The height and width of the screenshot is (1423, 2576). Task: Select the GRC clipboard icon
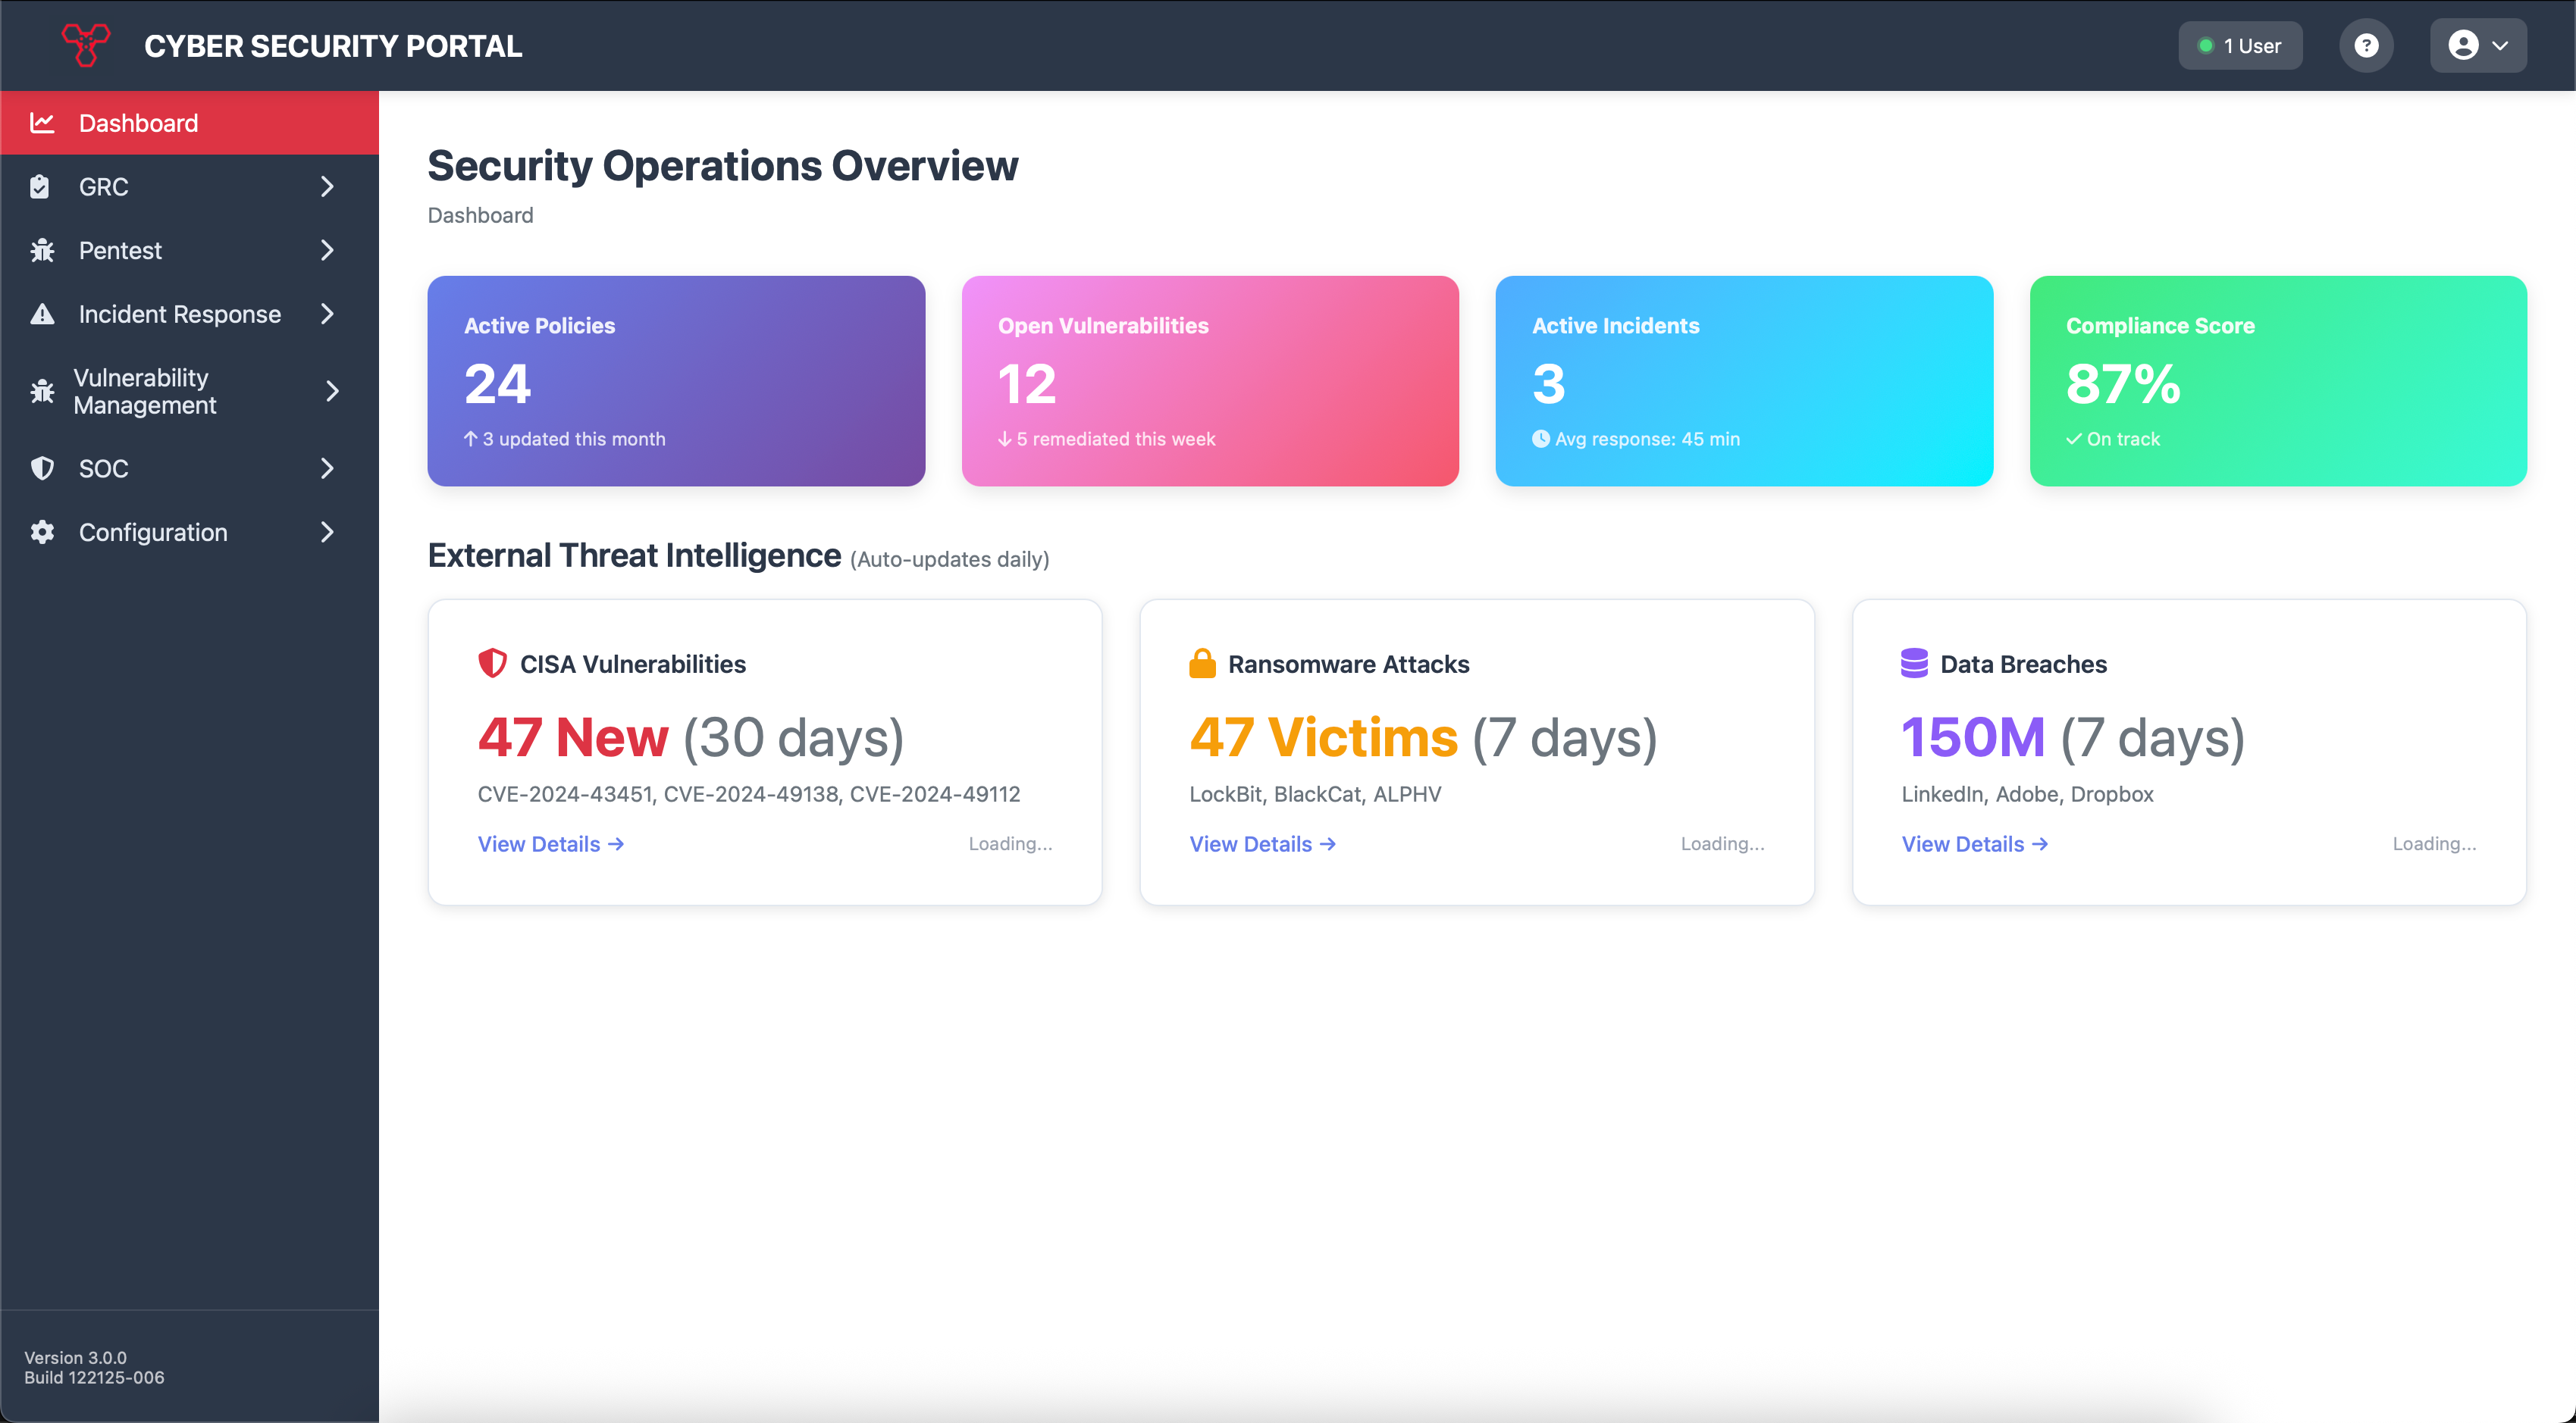pos(40,187)
